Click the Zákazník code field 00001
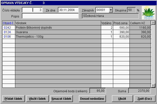 point(102,10)
